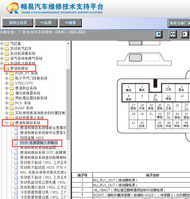The image size is (190, 199).
Task: Expand the 燃油供应系统 node
Action: pyautogui.click(x=7, y=88)
